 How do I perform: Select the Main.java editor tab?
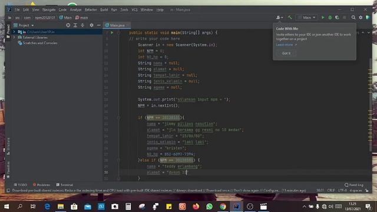click(x=117, y=25)
